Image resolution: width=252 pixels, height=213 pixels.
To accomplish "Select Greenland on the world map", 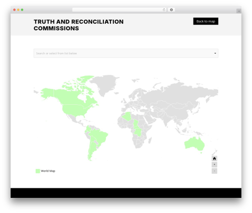I will [105, 84].
